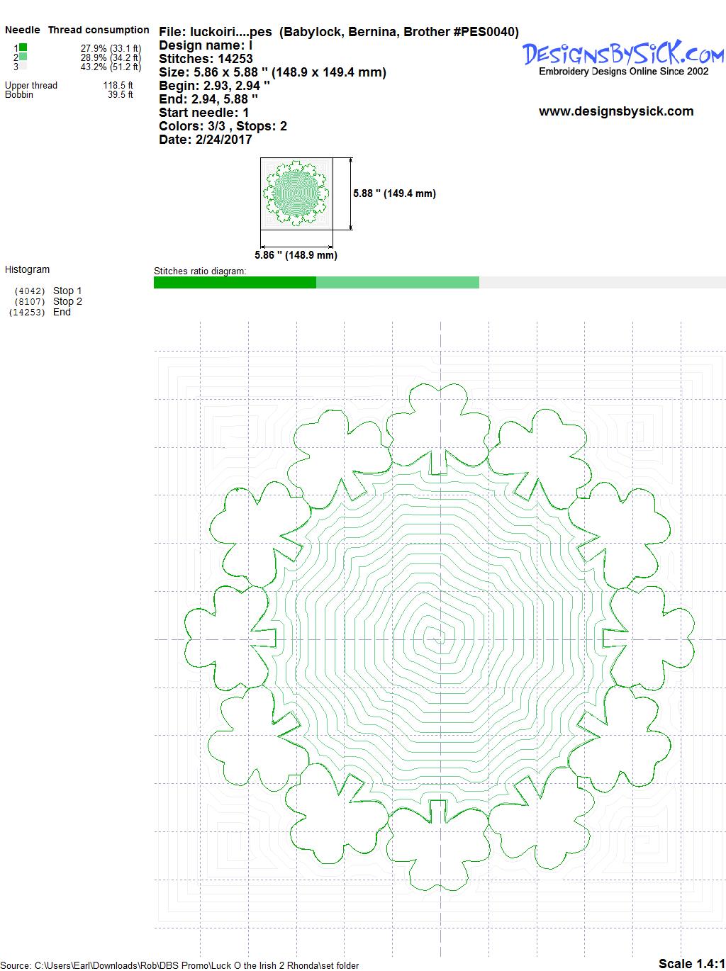Click light green segment of stitches ratio bar
This screenshot has height=971, width=726.
pyautogui.click(x=397, y=283)
